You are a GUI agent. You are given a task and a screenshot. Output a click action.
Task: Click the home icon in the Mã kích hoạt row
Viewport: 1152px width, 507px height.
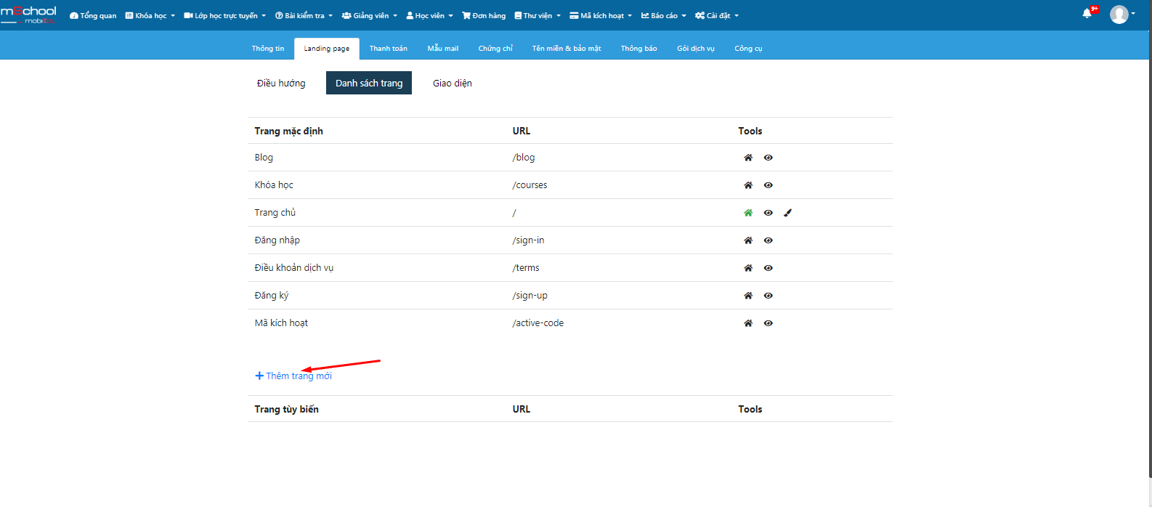point(748,323)
